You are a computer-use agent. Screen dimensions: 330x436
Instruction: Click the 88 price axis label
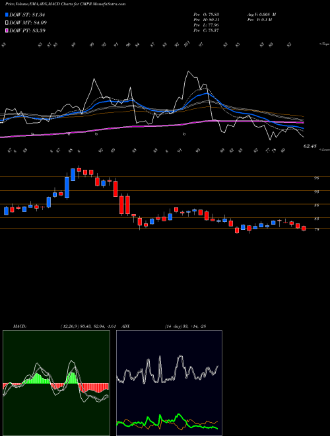[x=316, y=205]
